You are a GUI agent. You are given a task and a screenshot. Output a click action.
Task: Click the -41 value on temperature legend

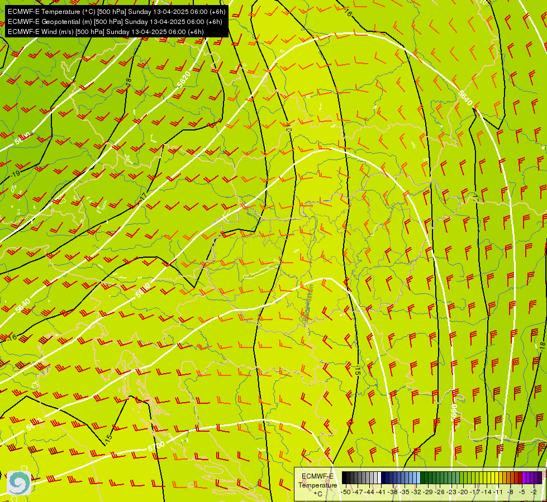click(380, 493)
